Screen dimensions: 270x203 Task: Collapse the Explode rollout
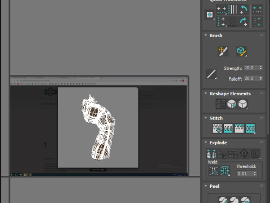206,142
